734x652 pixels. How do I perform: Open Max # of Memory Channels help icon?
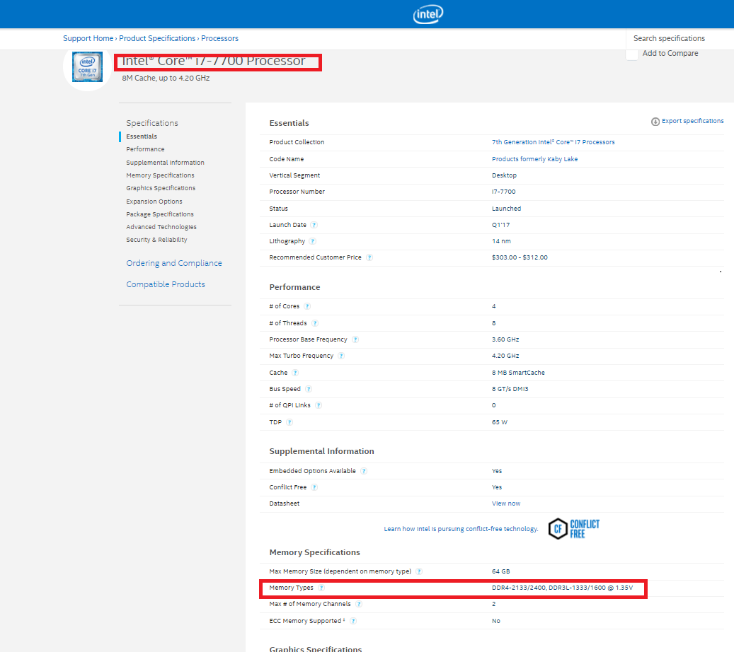[x=359, y=605]
